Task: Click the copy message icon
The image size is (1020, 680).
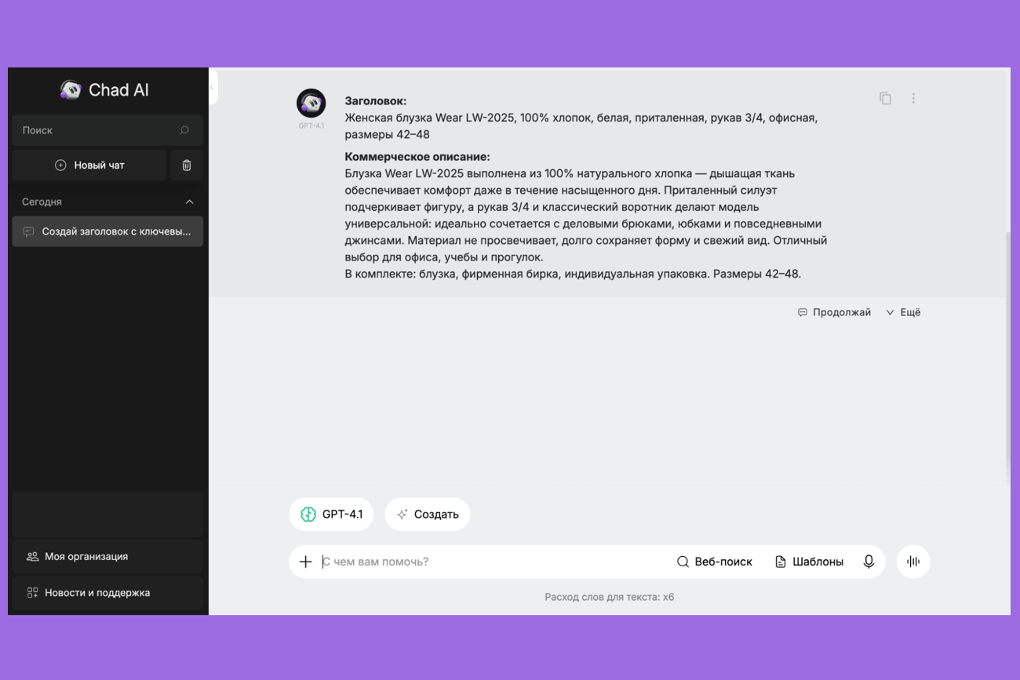Action: coord(885,98)
